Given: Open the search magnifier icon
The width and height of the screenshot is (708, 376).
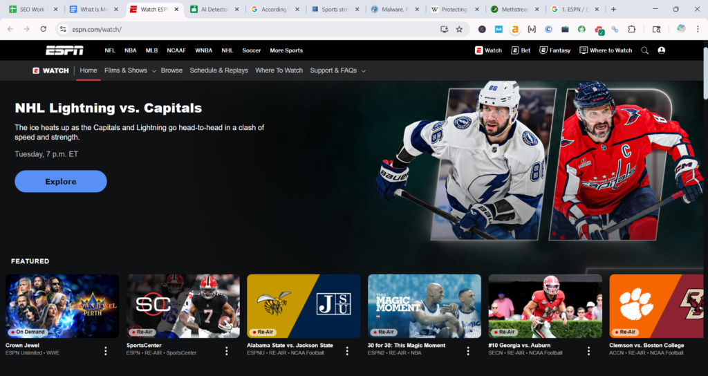Looking at the screenshot, I should [644, 50].
